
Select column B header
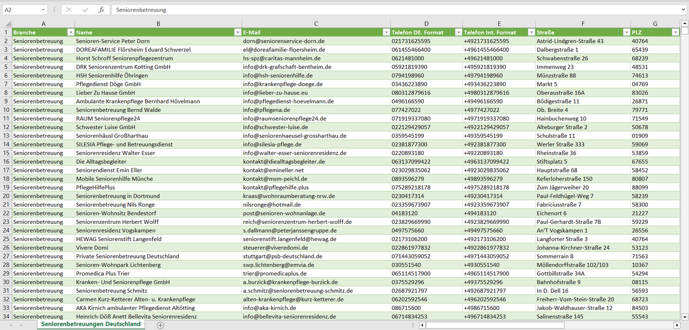(158, 24)
